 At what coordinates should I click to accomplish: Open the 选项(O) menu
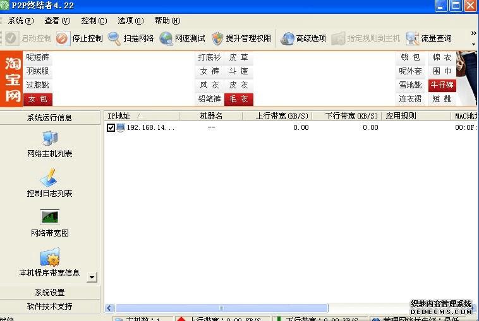pyautogui.click(x=131, y=21)
